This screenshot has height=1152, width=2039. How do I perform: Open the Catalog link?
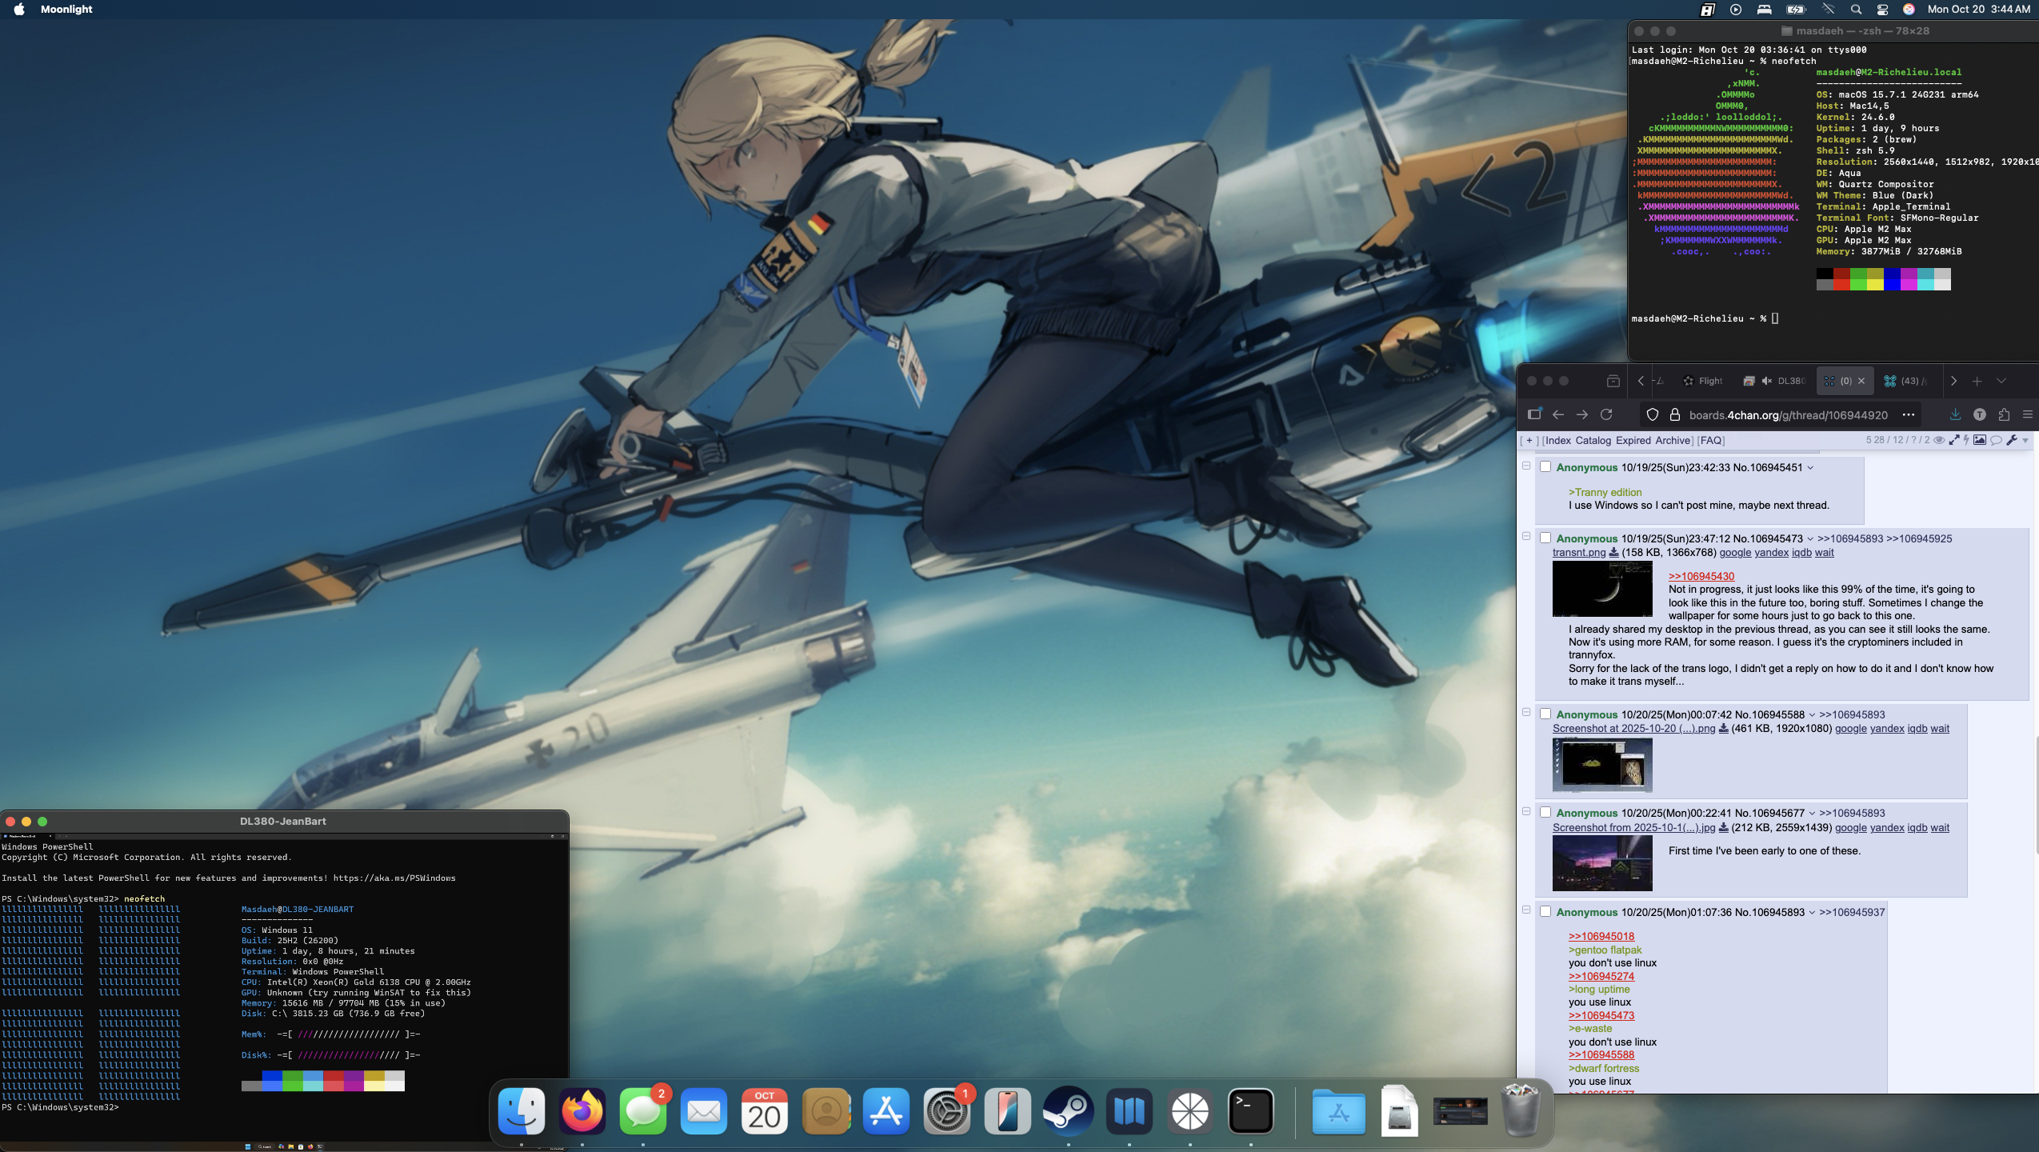click(x=1593, y=441)
